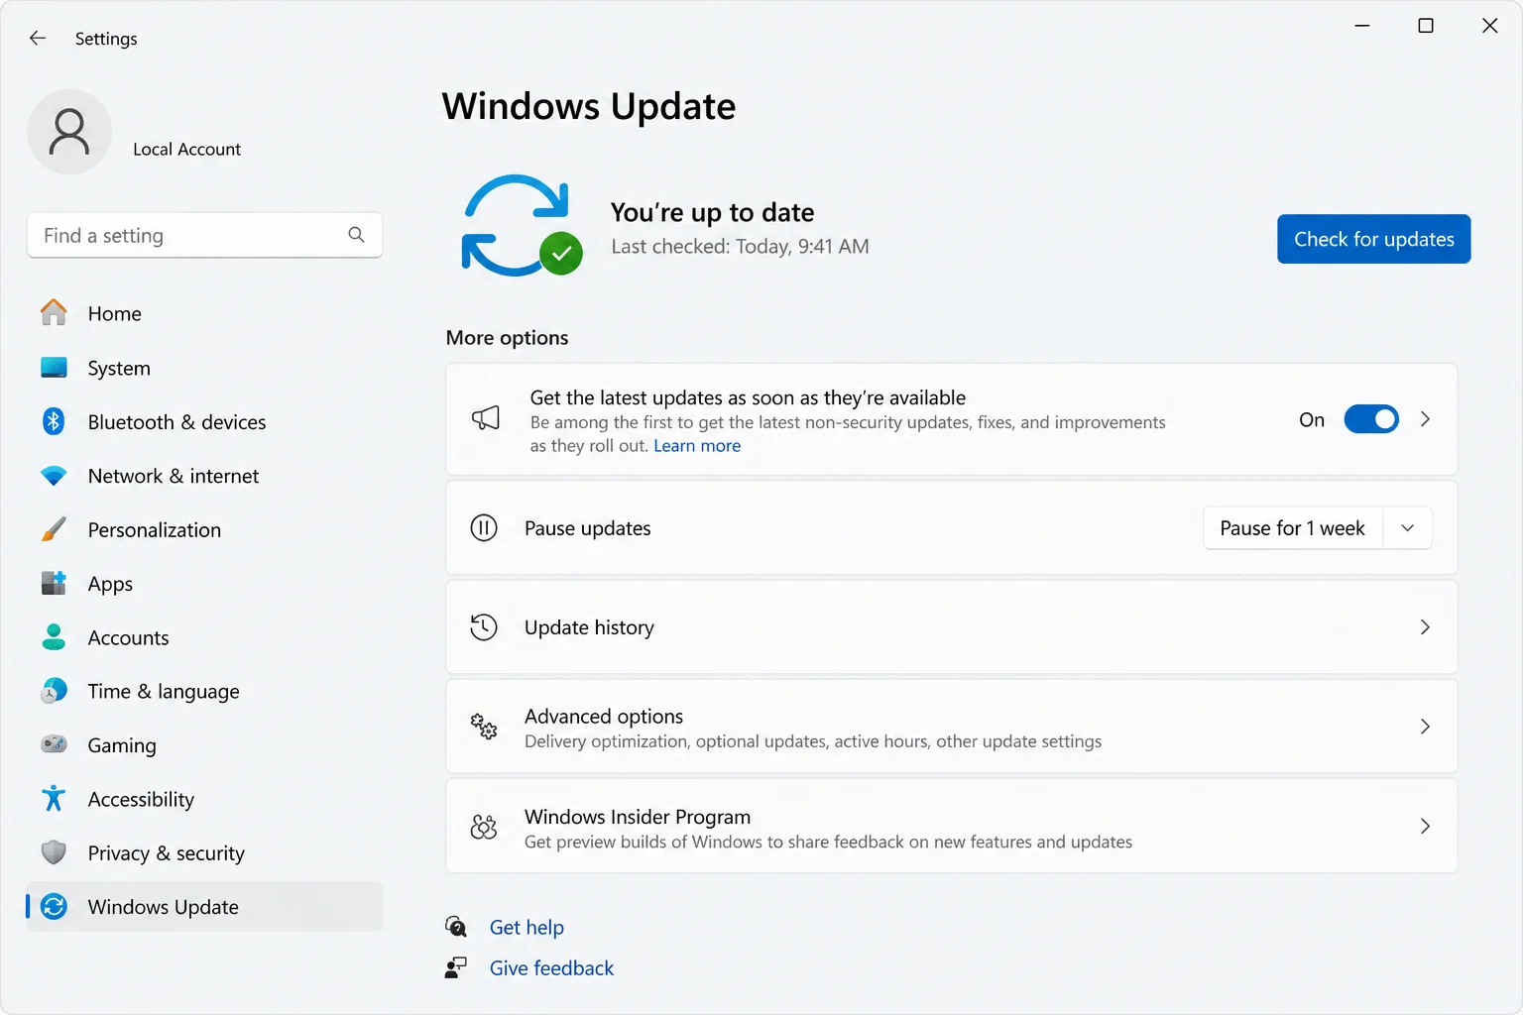Open Apps settings in the sidebar
1523x1015 pixels.
click(204, 583)
